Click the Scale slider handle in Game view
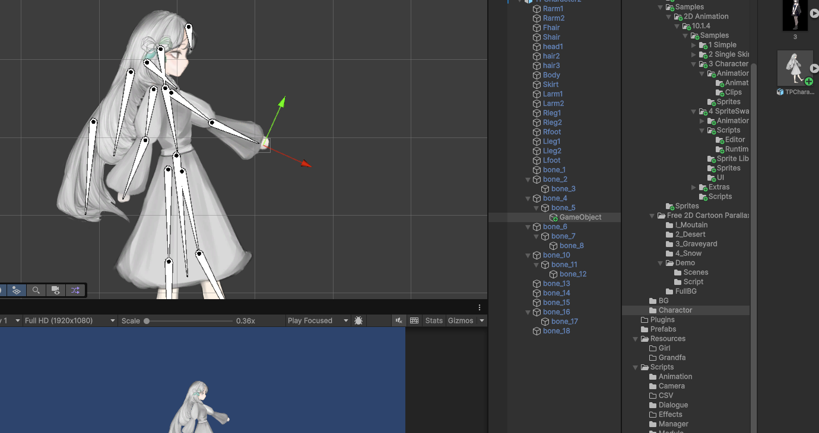 147,320
